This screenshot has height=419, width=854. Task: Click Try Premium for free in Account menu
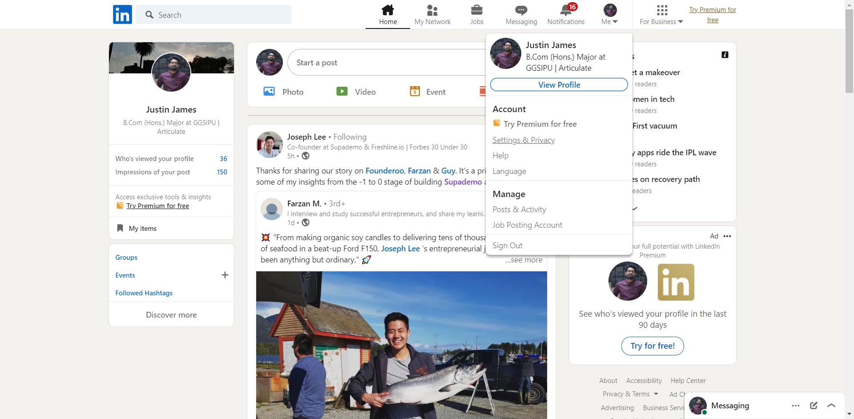540,124
